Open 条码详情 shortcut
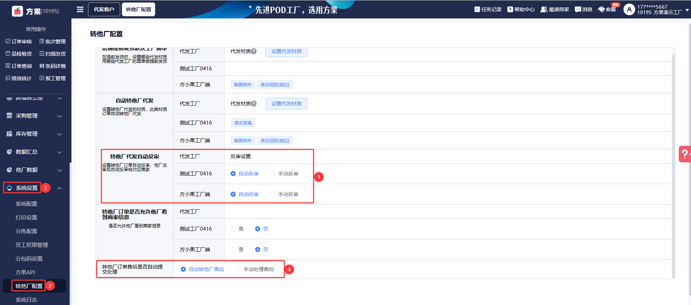691x305 pixels. coord(53,66)
